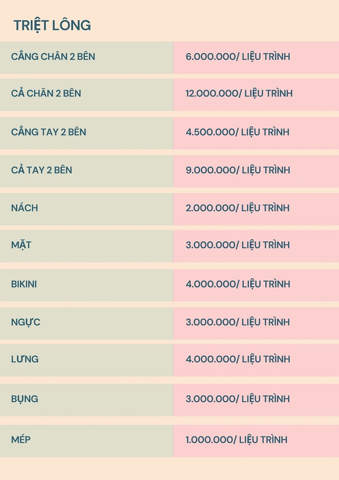Select the BỤNG service label
The height and width of the screenshot is (480, 339).
coord(24,399)
